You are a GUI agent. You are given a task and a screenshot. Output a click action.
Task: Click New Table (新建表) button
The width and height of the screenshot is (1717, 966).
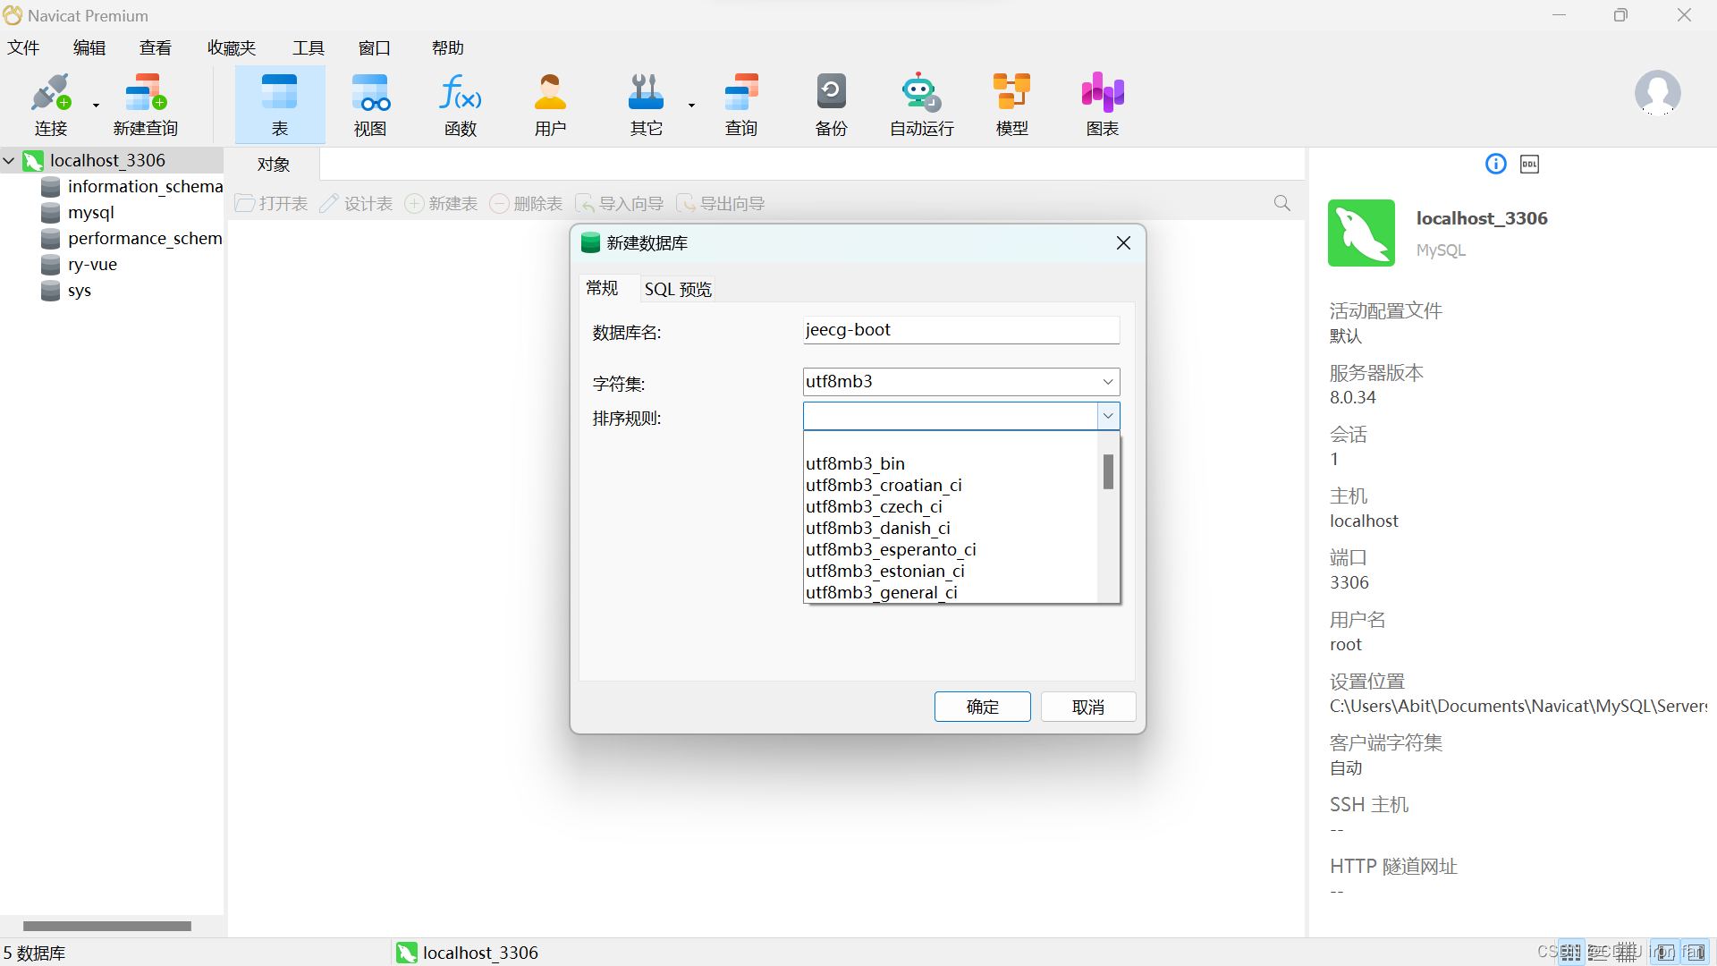tap(441, 203)
